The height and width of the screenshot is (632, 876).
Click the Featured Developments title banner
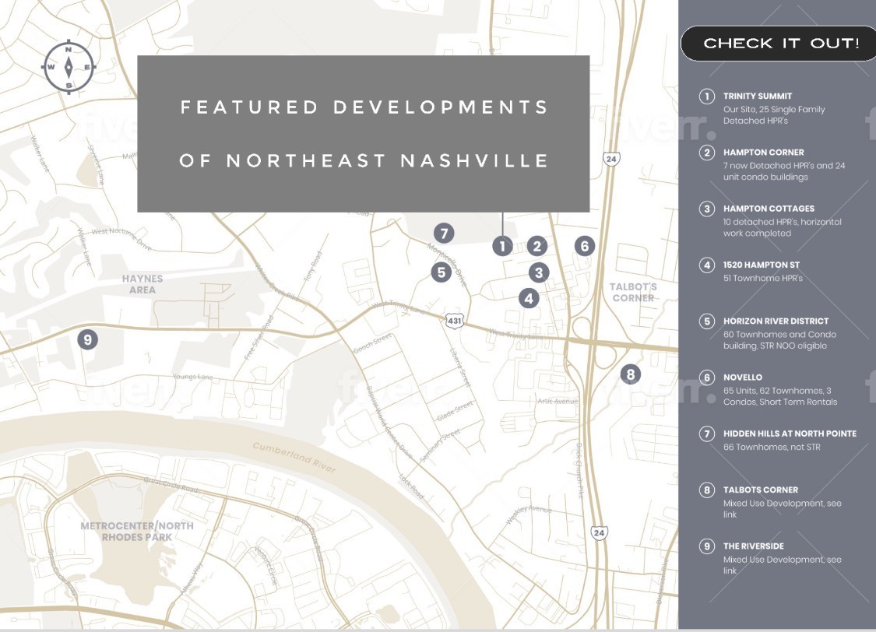[364, 133]
